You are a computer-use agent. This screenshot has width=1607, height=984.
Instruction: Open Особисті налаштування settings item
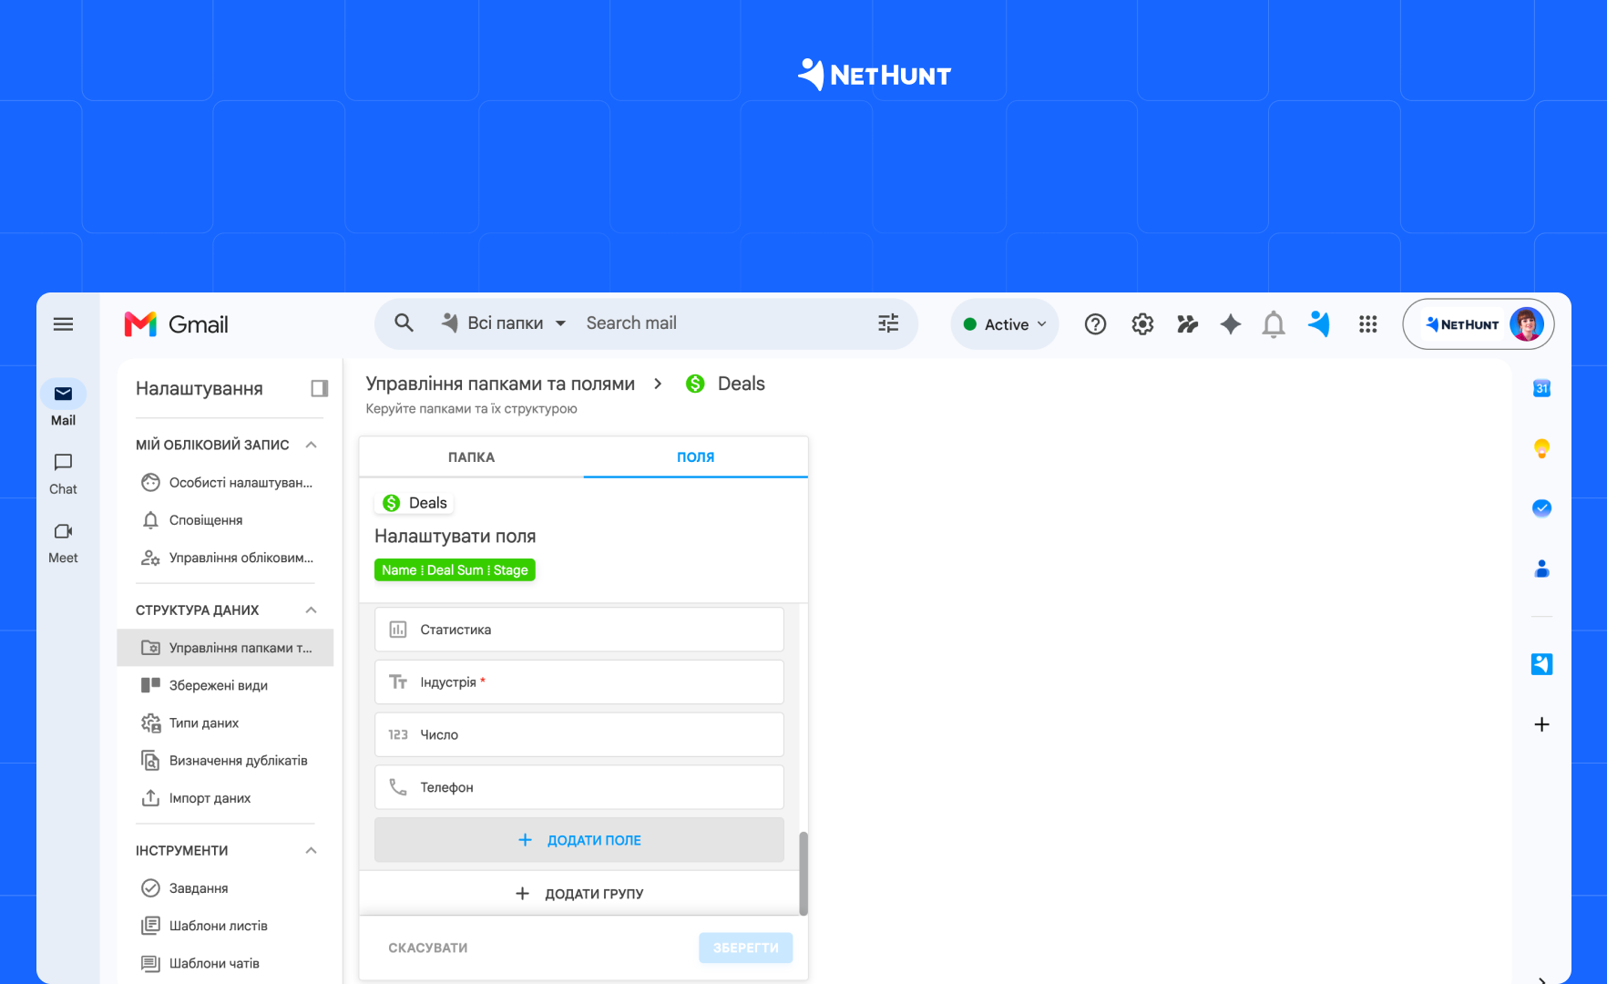pos(226,483)
